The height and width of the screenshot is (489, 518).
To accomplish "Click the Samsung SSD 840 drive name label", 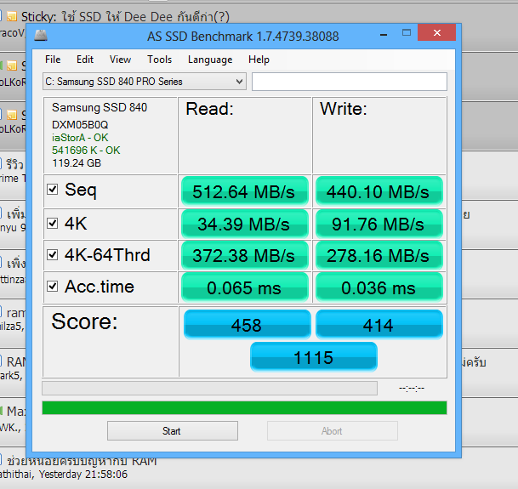I will point(100,107).
